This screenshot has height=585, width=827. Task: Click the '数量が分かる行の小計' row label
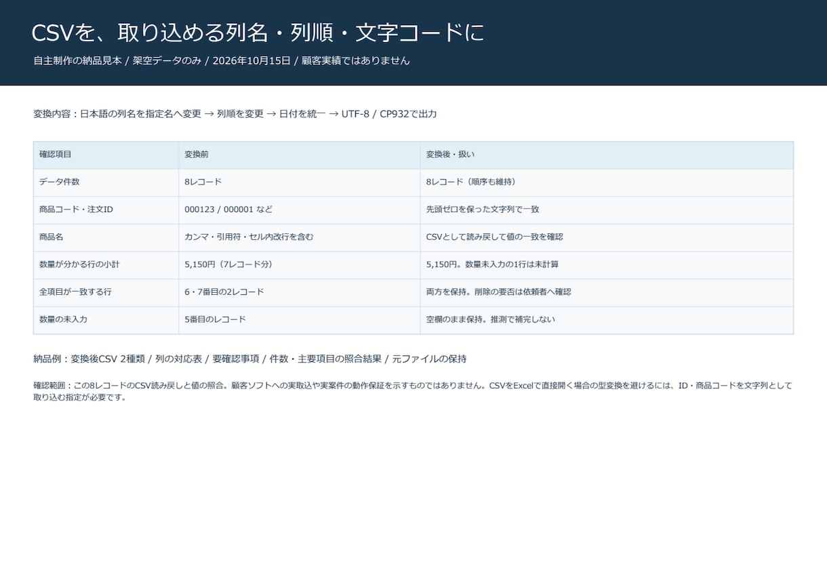pyautogui.click(x=106, y=265)
